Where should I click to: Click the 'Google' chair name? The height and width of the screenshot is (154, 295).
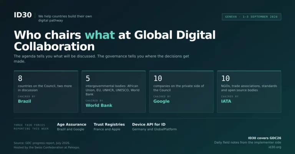point(161,101)
